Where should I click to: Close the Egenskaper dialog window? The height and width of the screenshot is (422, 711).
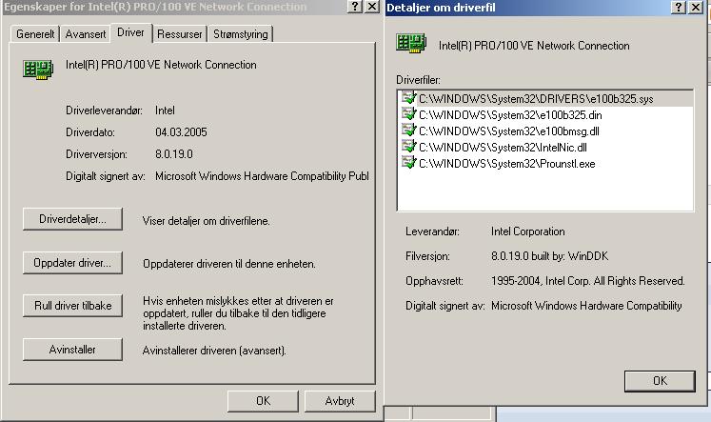372,7
